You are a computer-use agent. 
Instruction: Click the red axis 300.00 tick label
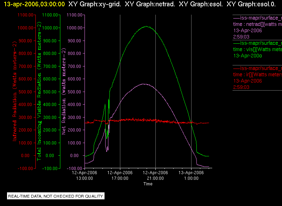click(25, 118)
